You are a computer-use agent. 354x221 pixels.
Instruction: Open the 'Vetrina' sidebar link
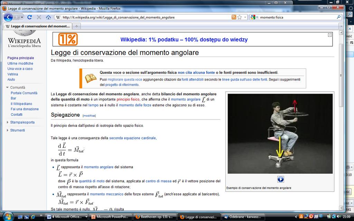coord(13,74)
